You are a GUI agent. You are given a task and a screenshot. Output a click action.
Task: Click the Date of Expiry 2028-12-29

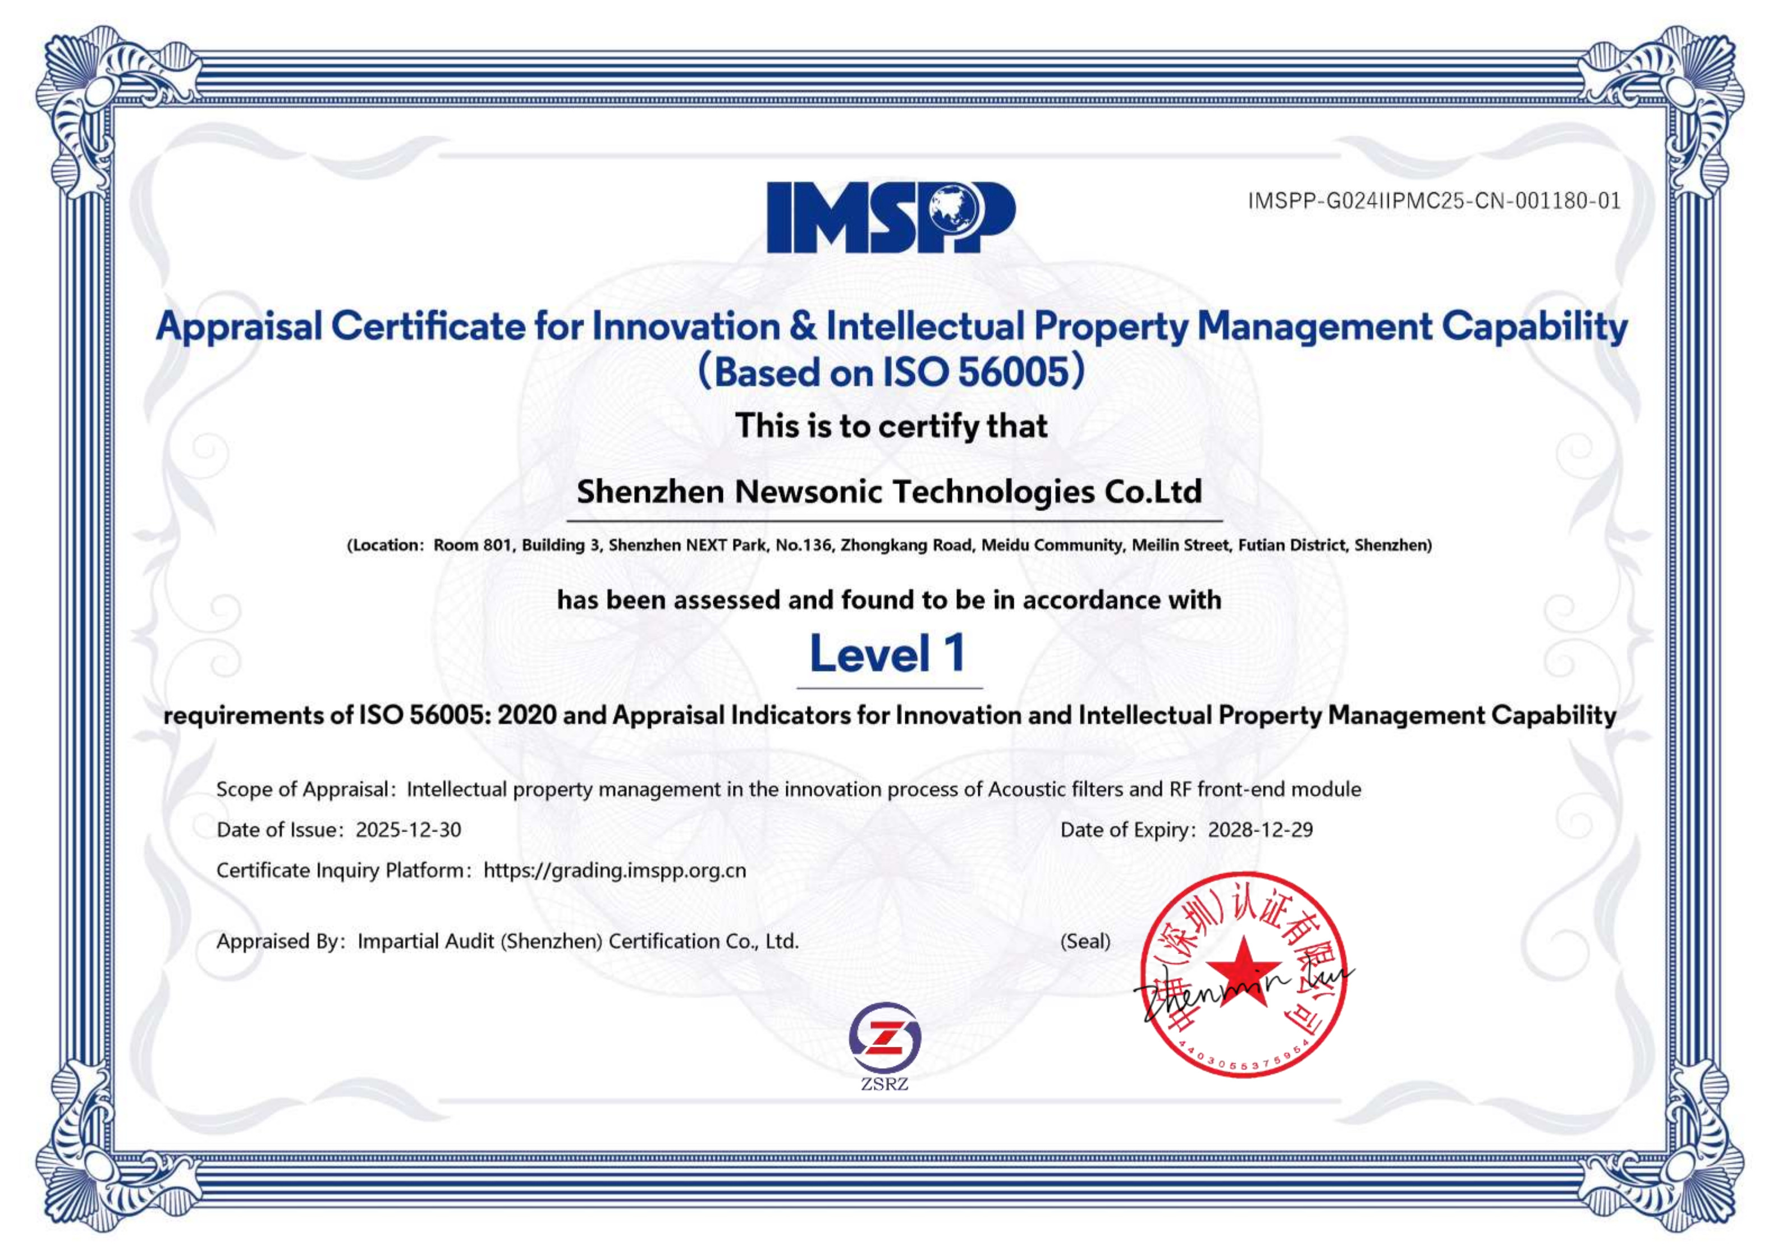(x=1187, y=830)
